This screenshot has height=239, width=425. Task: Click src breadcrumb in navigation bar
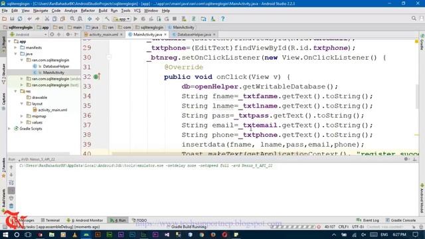click(x=58, y=27)
